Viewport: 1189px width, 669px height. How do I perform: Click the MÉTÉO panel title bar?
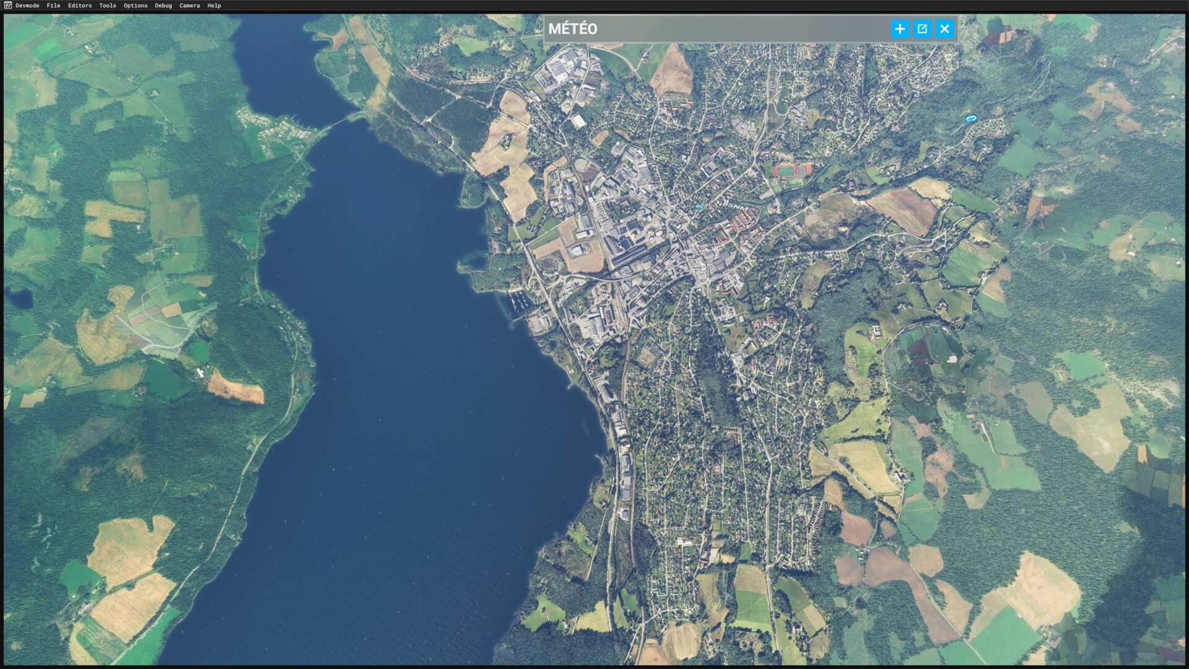(712, 28)
